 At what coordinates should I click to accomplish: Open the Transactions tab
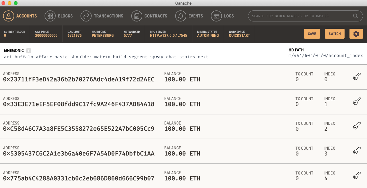point(102,16)
